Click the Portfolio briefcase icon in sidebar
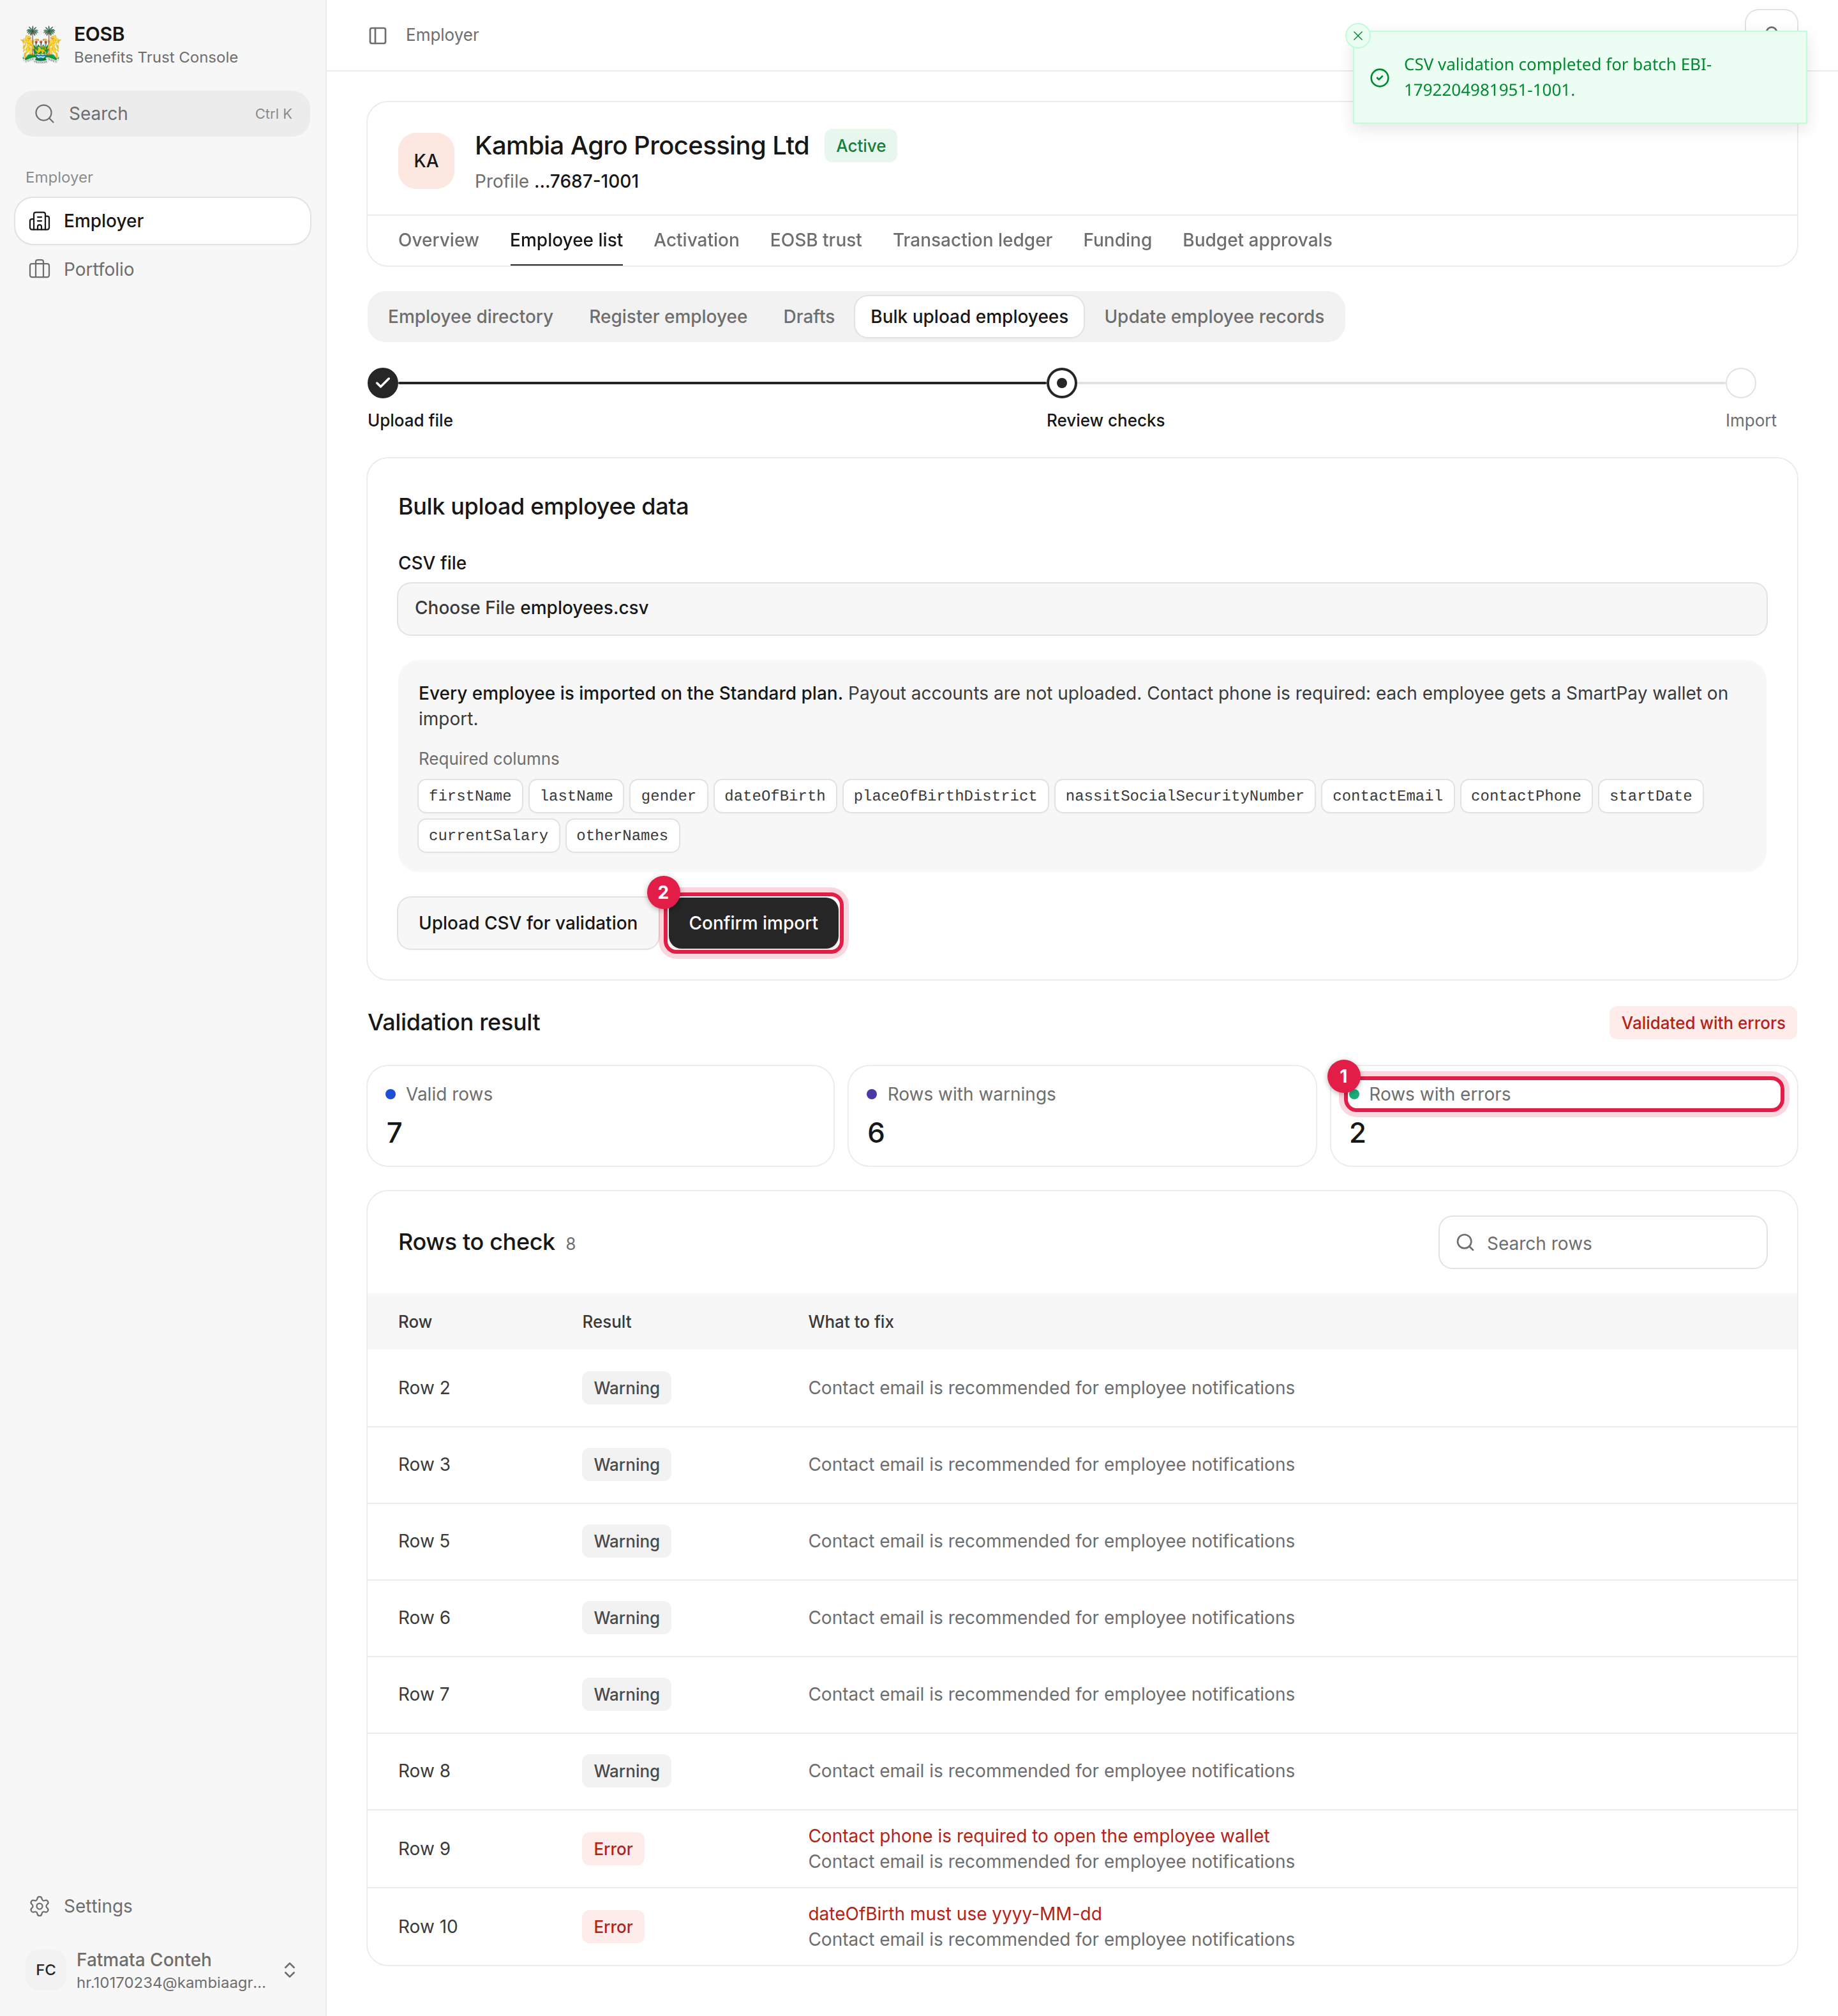The image size is (1838, 2016). pyautogui.click(x=40, y=269)
